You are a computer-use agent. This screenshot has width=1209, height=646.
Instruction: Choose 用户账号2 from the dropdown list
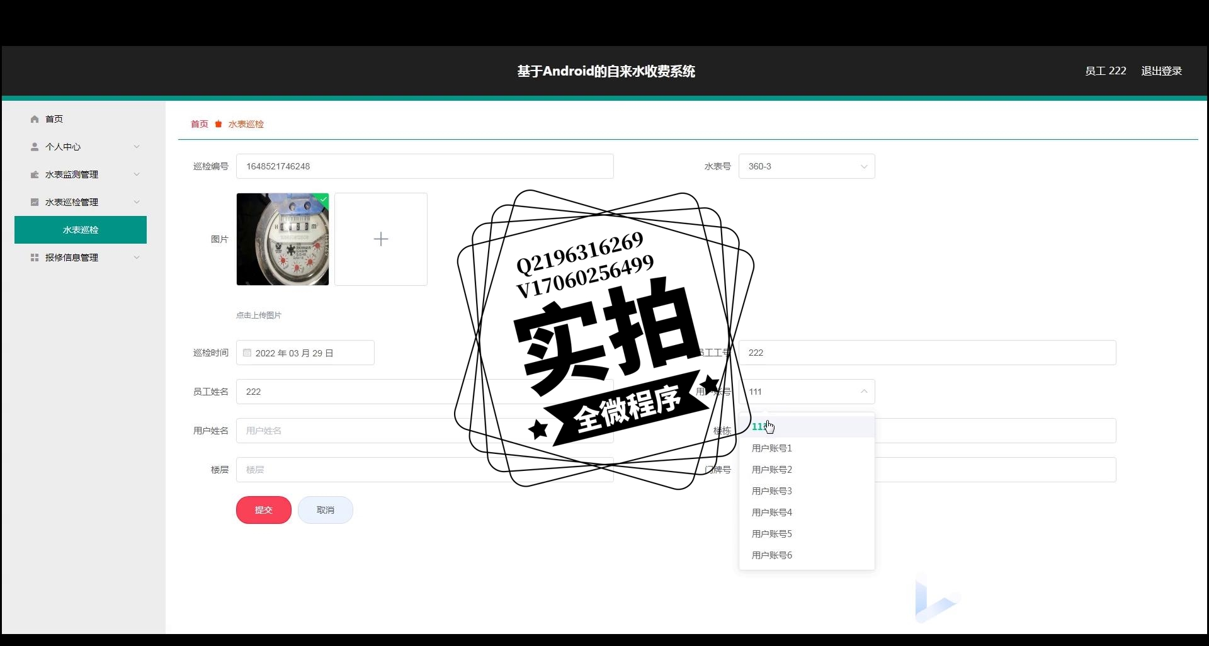[x=807, y=470]
